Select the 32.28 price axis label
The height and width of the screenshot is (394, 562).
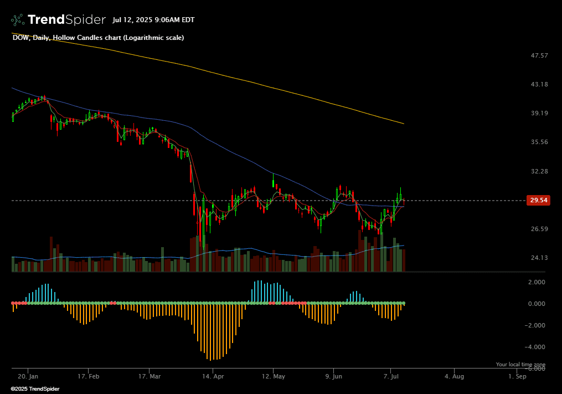tap(539, 171)
